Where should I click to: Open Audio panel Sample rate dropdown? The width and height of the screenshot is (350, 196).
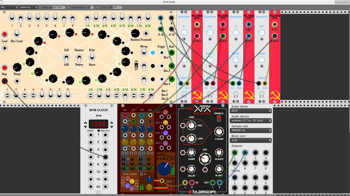tap(251, 130)
